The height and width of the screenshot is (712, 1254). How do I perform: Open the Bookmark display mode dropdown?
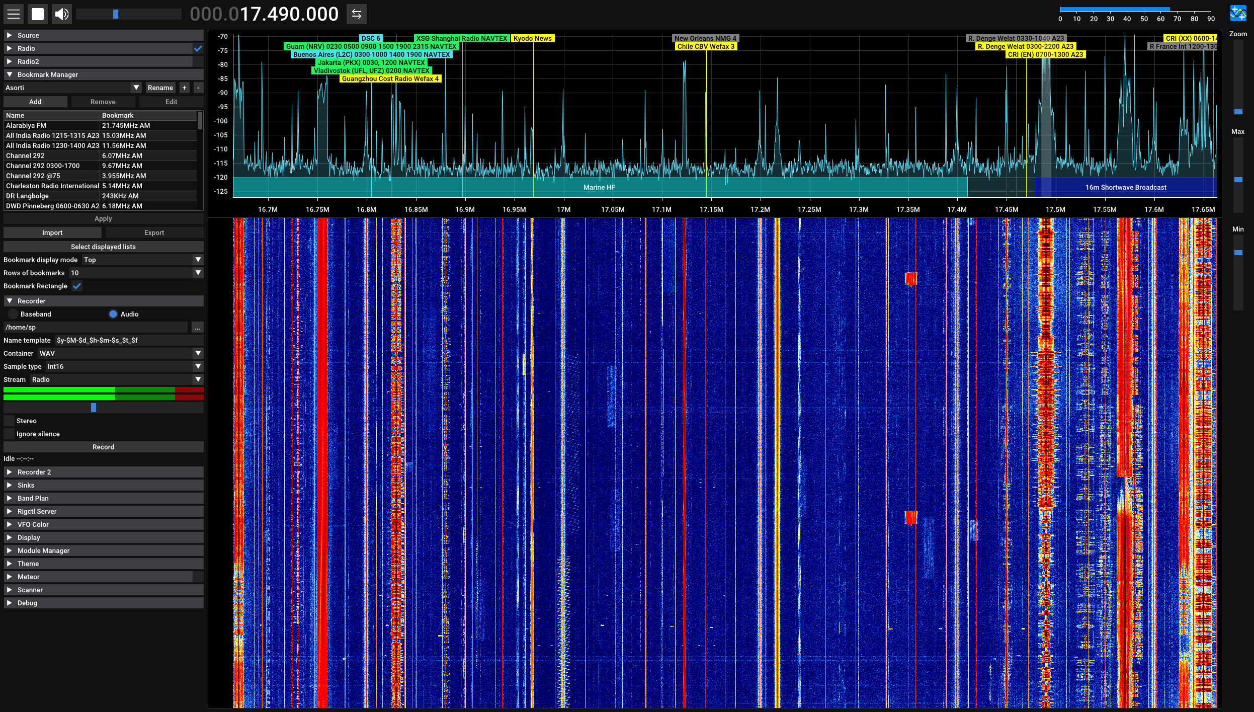pyautogui.click(x=197, y=260)
